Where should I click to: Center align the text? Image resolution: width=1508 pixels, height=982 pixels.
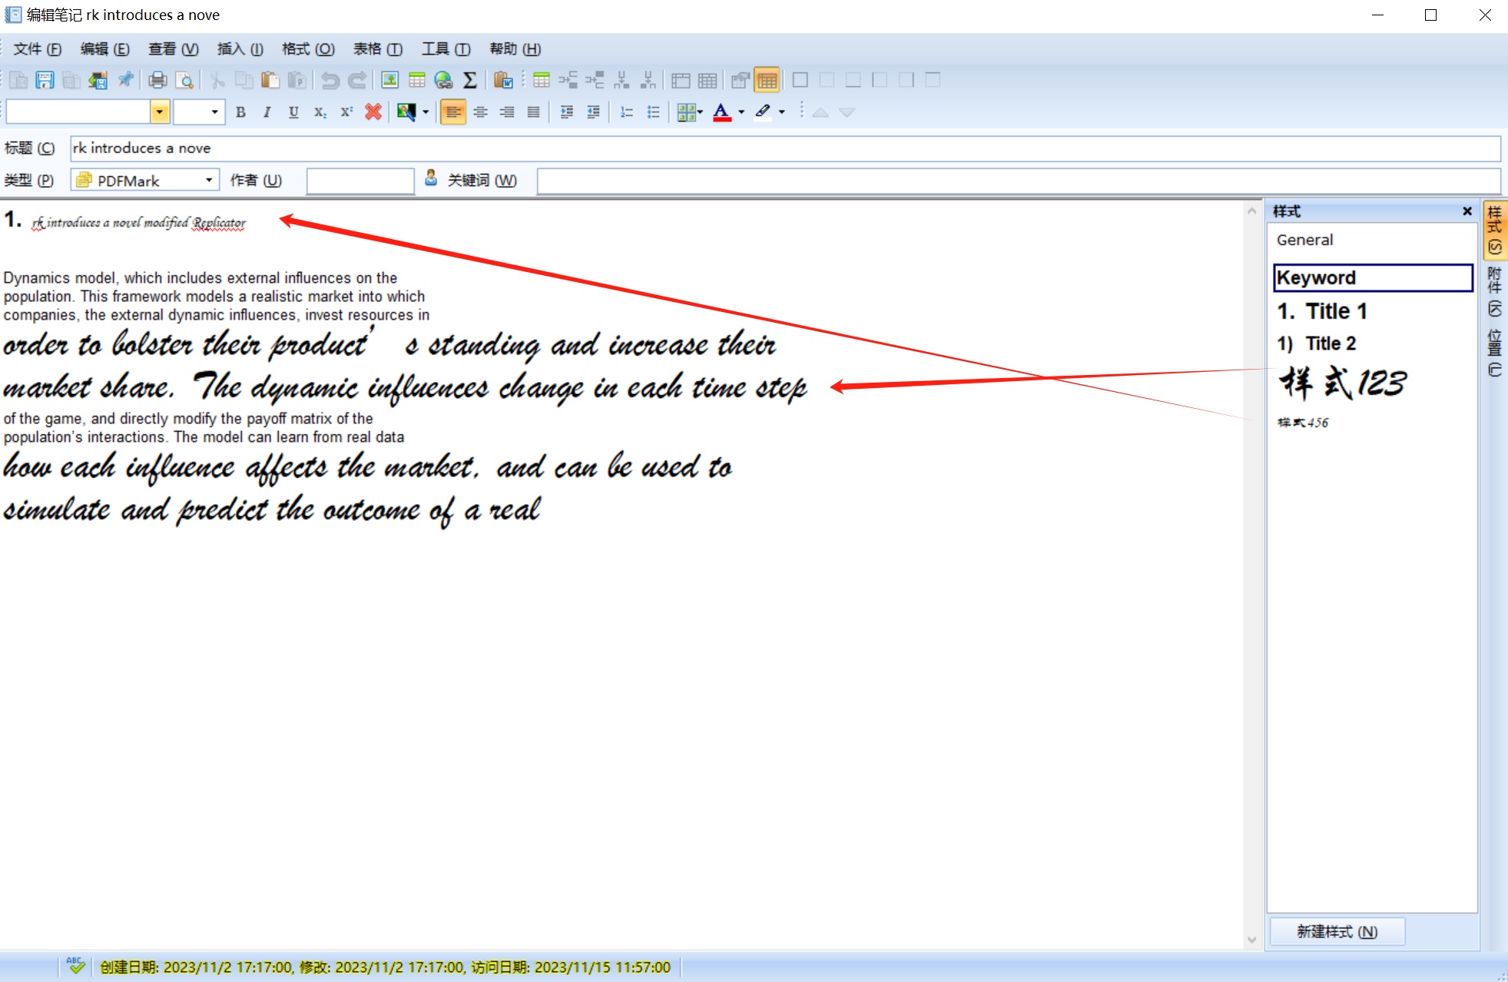pos(480,112)
